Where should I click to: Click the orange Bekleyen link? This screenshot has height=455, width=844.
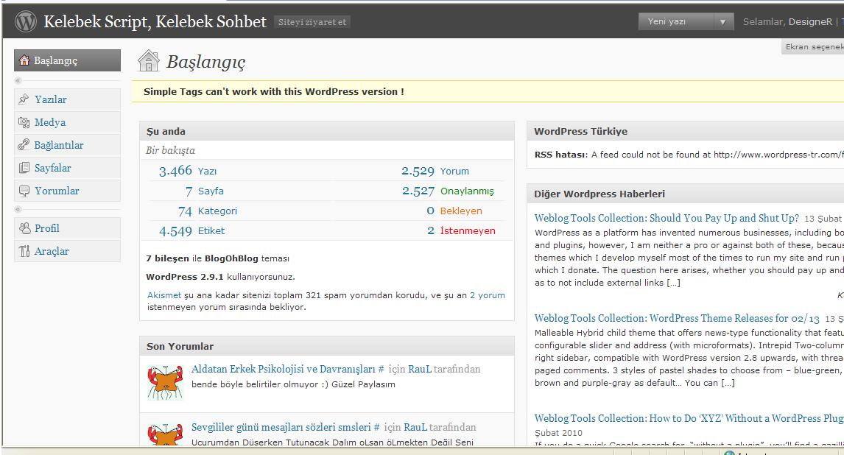pos(461,211)
